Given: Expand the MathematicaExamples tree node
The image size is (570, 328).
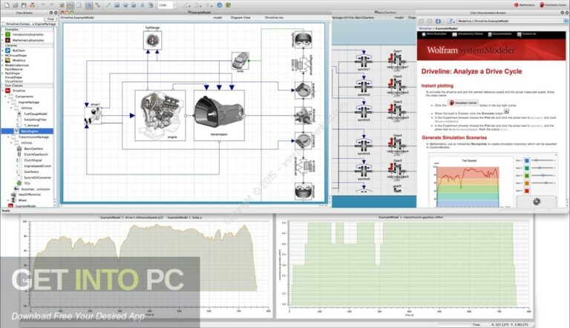Looking at the screenshot, I should click(x=3, y=40).
